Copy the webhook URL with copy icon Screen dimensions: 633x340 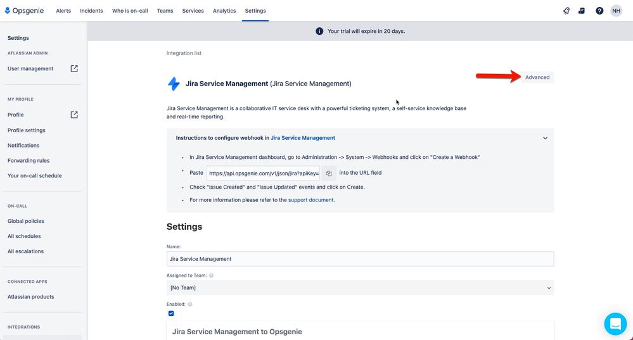click(329, 173)
